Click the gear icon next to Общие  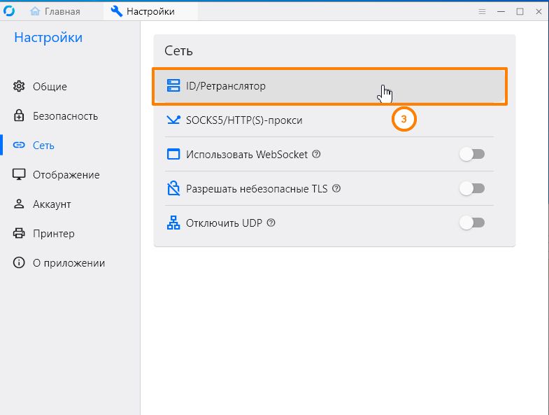point(19,86)
